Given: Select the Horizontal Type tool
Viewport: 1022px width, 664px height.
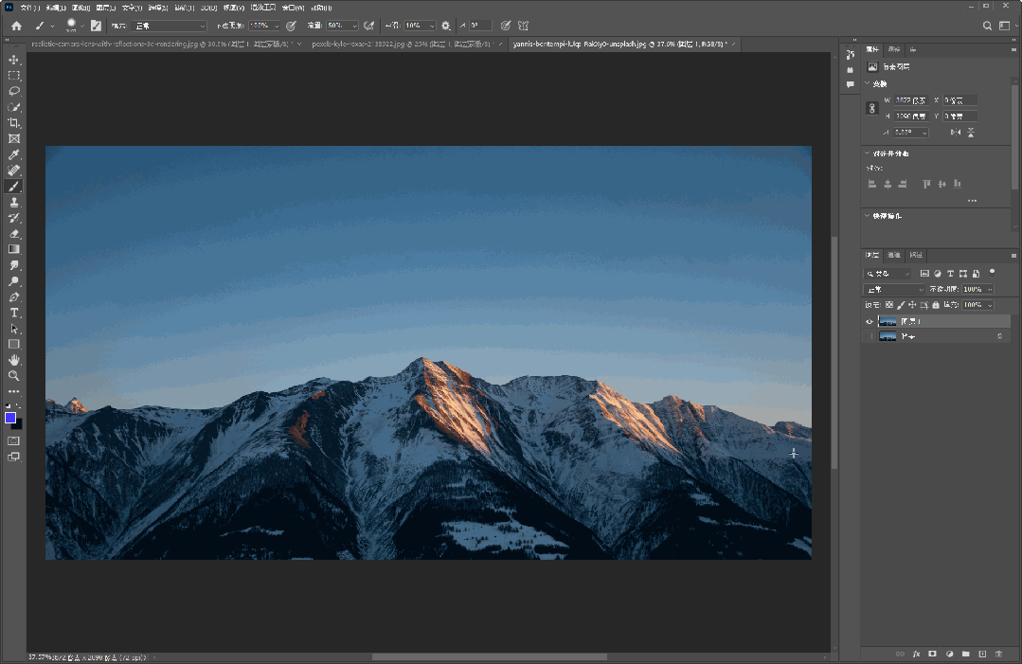Looking at the screenshot, I should pyautogui.click(x=14, y=313).
